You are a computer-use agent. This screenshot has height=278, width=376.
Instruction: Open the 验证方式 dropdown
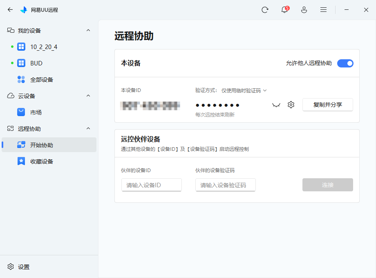244,90
